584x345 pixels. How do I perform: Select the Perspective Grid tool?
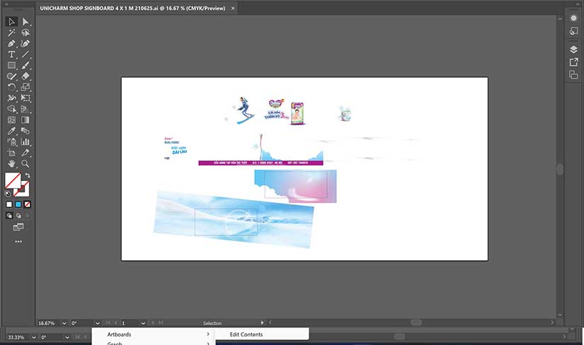tap(25, 109)
